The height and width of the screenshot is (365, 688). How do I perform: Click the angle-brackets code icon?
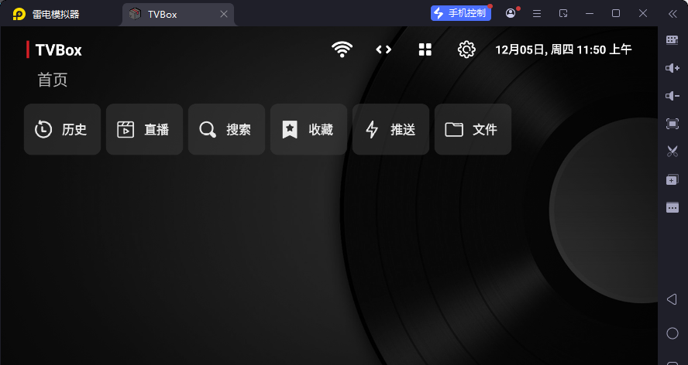coord(384,49)
